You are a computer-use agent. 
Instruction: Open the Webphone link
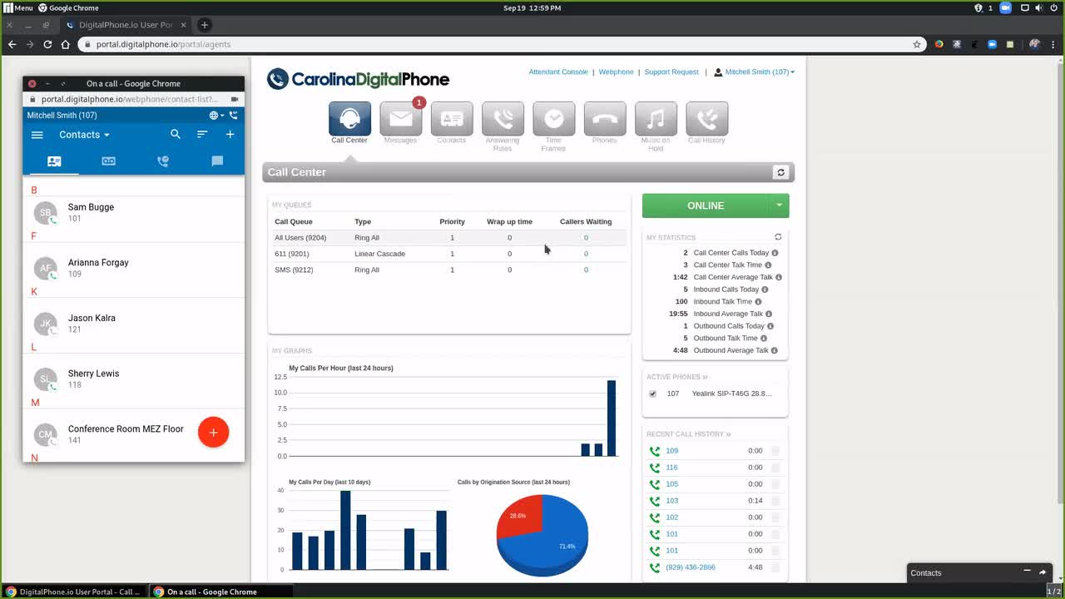617,72
